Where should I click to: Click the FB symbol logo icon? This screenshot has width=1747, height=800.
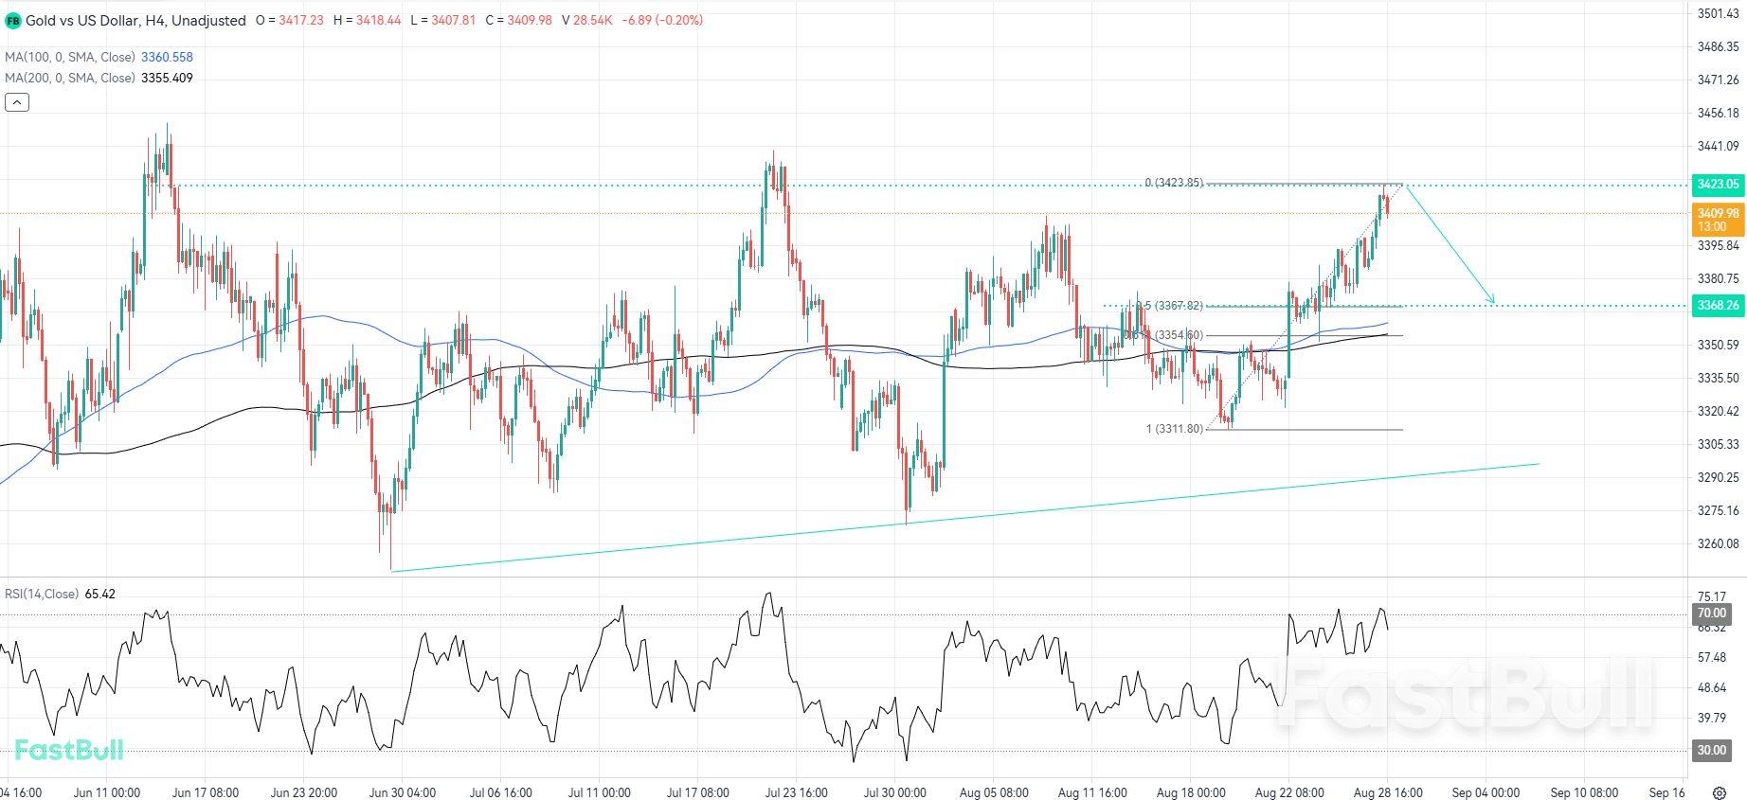click(13, 21)
